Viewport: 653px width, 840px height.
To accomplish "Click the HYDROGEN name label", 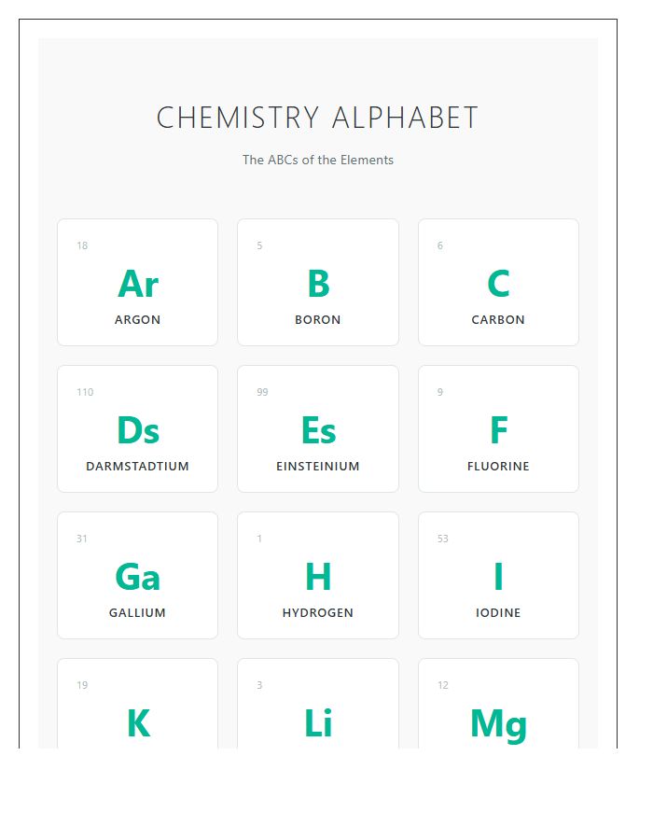I will click(x=318, y=613).
